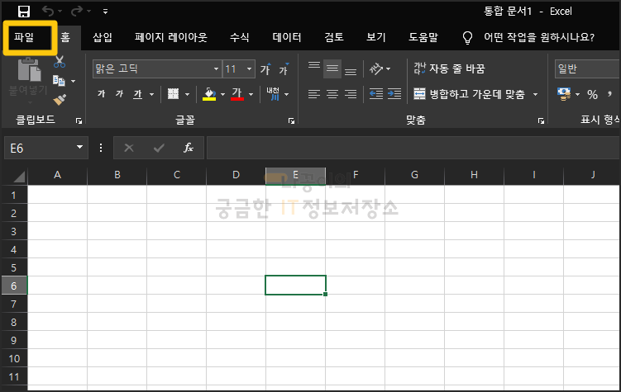Switch to the 삽입 tab

tap(103, 37)
